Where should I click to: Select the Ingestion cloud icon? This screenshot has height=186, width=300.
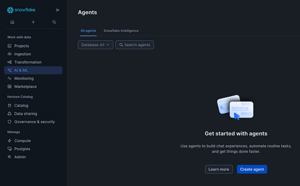[x=10, y=54]
